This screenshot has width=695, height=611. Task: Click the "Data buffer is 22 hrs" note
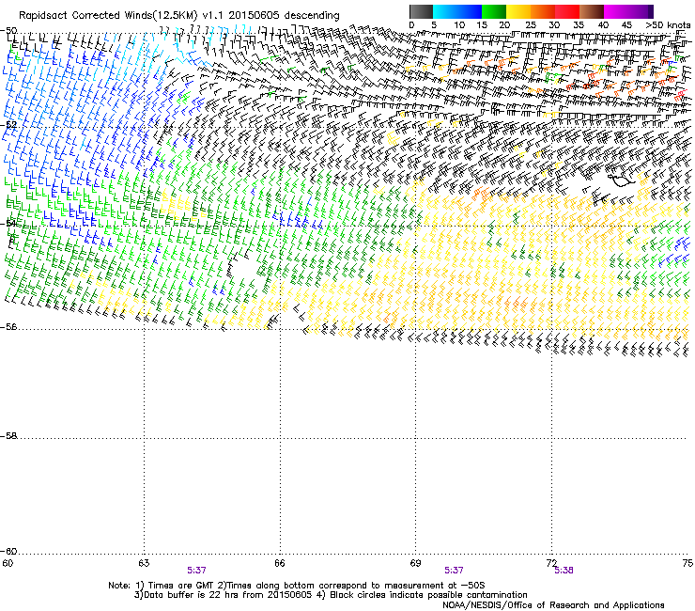(192, 595)
